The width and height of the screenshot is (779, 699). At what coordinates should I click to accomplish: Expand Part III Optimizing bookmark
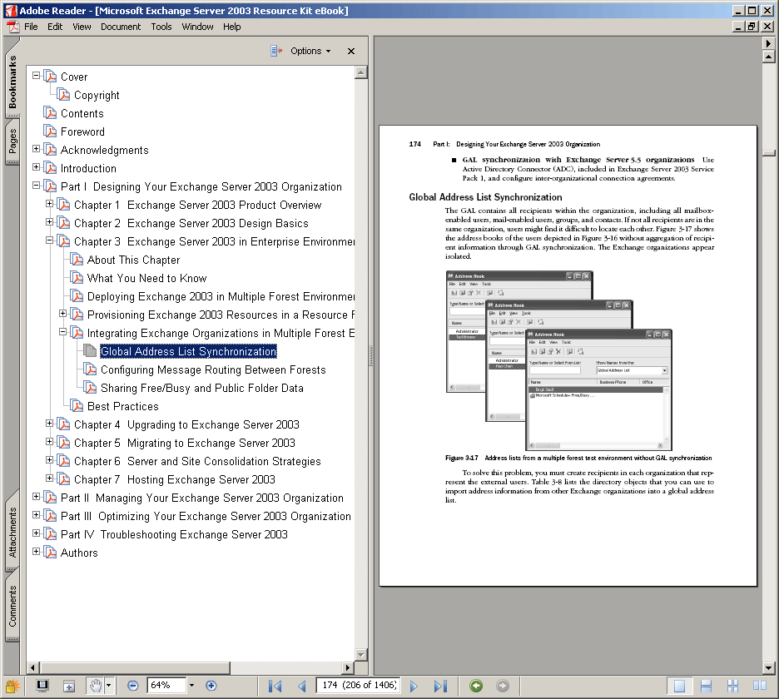pos(37,515)
